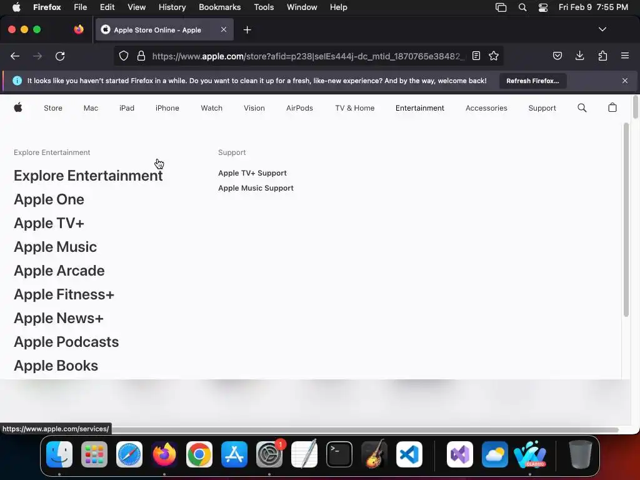Click the Explore Entertainment large link
This screenshot has height=480, width=640.
click(88, 176)
